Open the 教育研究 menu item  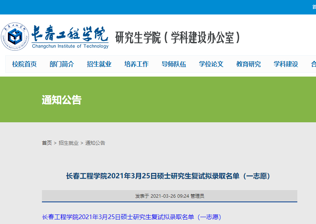(x=249, y=64)
